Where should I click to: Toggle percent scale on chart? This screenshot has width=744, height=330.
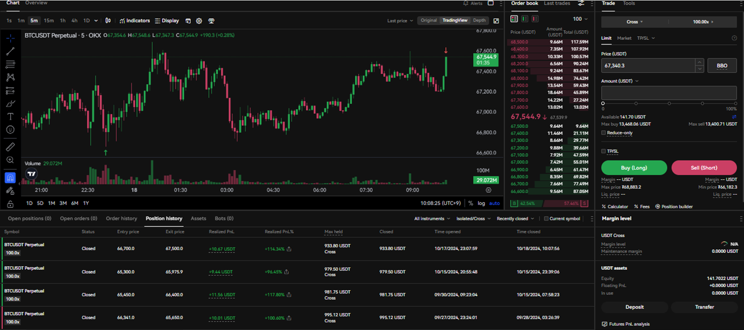coord(471,203)
